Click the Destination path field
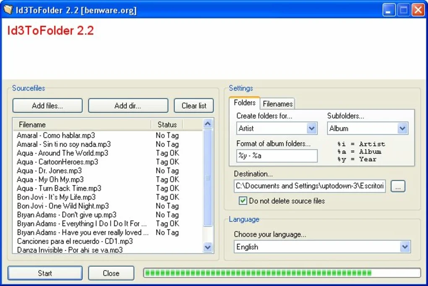The width and height of the screenshot is (428, 286). click(x=310, y=186)
